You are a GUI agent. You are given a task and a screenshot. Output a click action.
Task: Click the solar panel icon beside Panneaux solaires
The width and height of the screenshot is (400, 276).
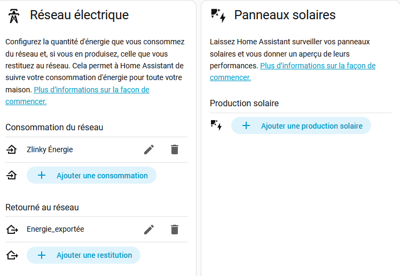pos(218,15)
